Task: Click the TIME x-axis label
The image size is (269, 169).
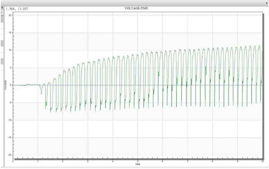Action: pyautogui.click(x=138, y=164)
